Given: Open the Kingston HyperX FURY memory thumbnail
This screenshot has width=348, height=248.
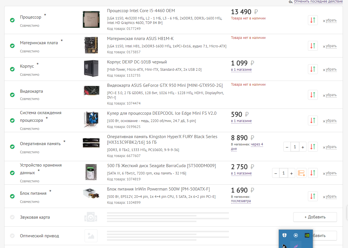Looking at the screenshot, I should click(x=91, y=143).
